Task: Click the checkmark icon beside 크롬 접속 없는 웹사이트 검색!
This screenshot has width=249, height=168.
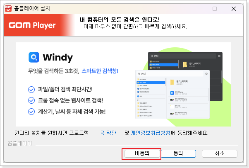Action: click(x=31, y=100)
